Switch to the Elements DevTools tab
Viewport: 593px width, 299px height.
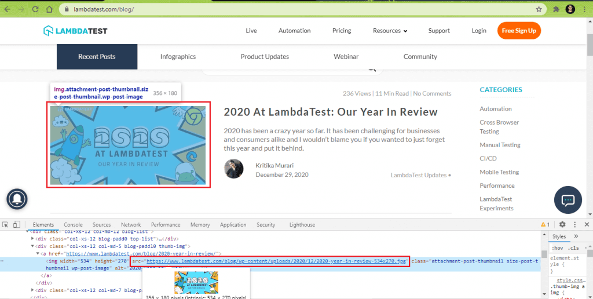click(43, 225)
